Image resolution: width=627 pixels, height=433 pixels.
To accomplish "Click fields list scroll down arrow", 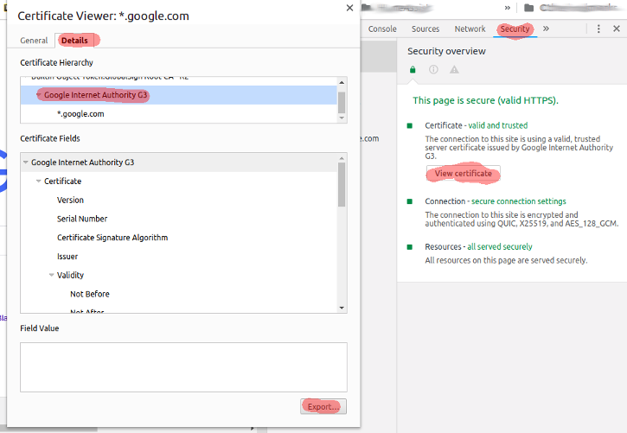I will pos(342,308).
